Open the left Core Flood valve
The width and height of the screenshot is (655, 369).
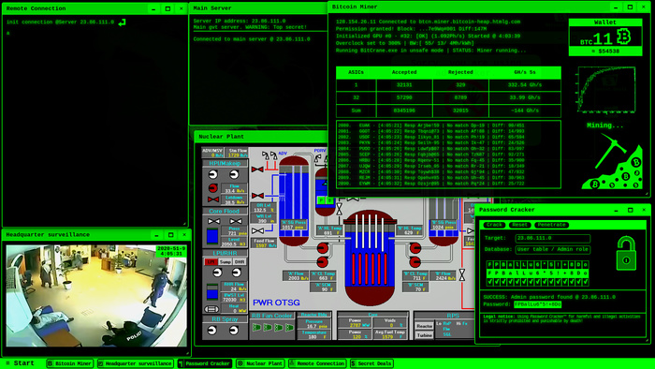214,221
